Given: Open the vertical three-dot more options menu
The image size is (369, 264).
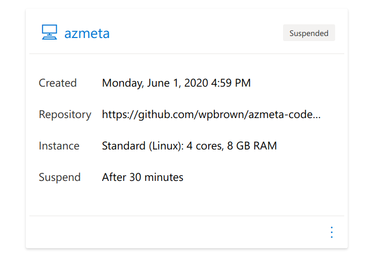Looking at the screenshot, I should (x=332, y=233).
